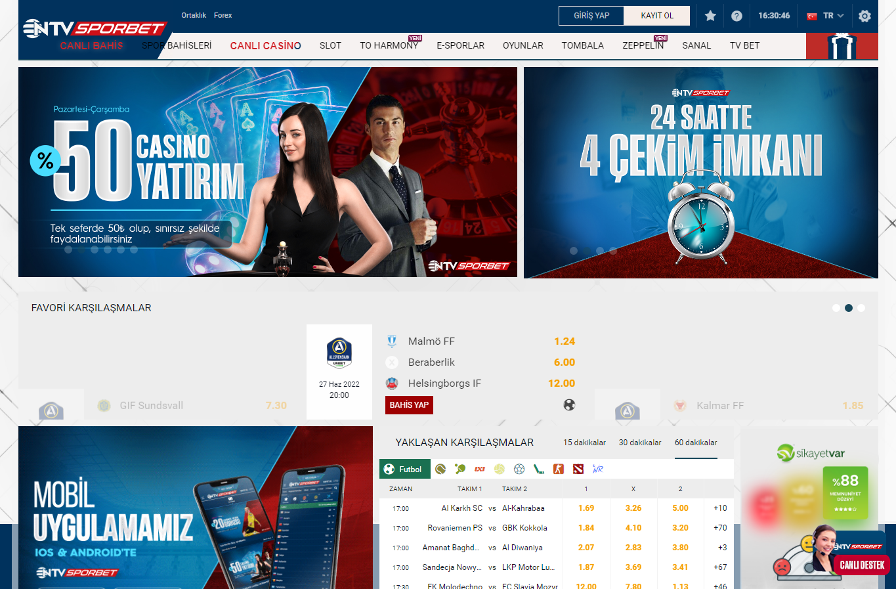The width and height of the screenshot is (896, 589).
Task: Switch to 60 dakikalar tab
Action: coord(696,443)
